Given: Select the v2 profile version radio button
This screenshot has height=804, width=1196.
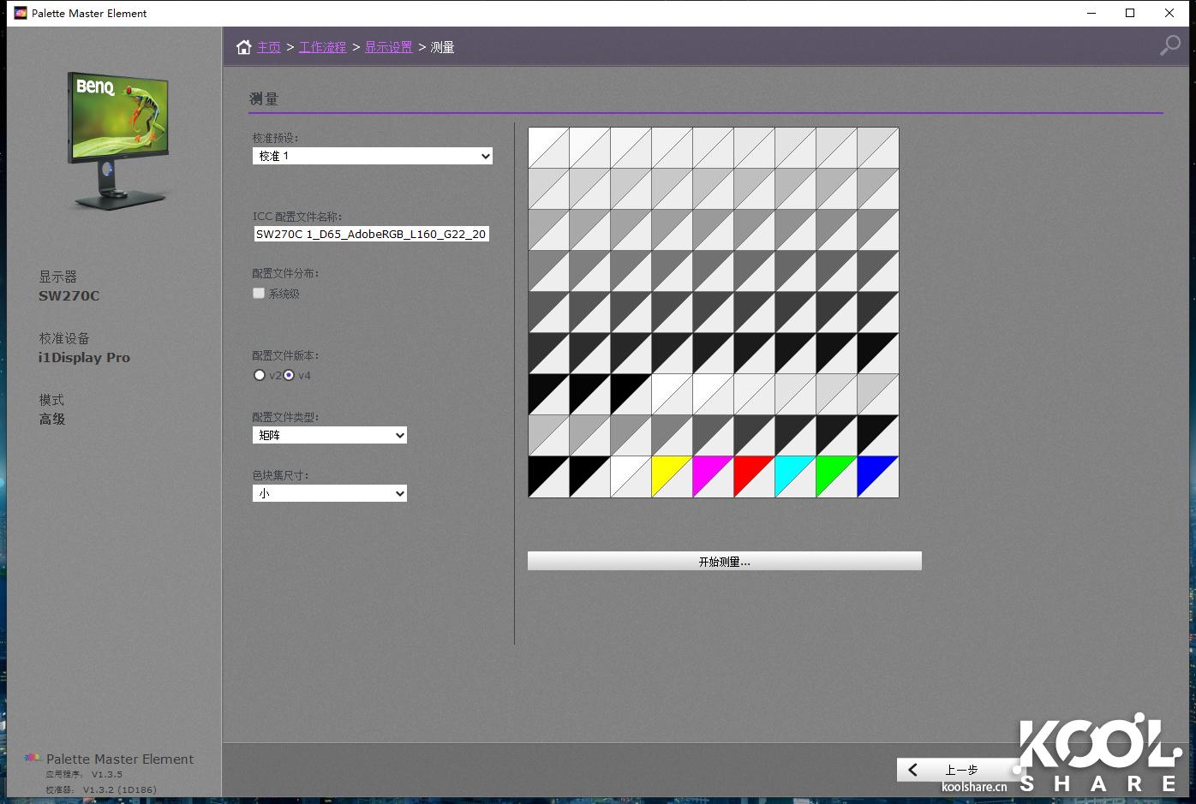Looking at the screenshot, I should pyautogui.click(x=260, y=375).
